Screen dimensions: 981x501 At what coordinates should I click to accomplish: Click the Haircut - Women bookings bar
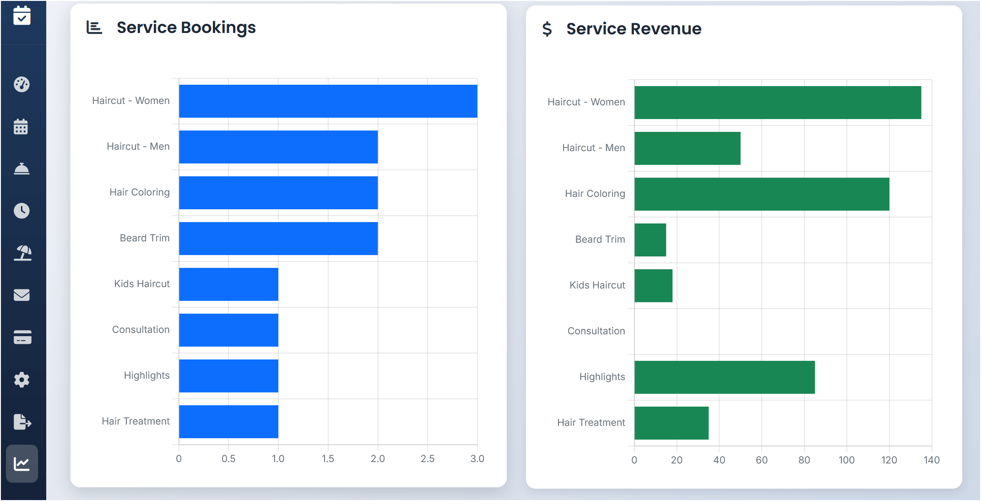(x=328, y=101)
